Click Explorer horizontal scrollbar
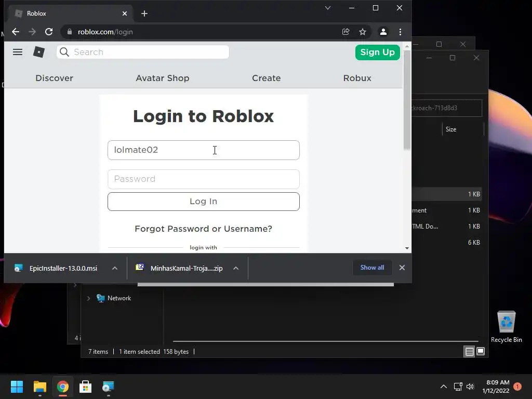The height and width of the screenshot is (399, 532). click(325, 341)
